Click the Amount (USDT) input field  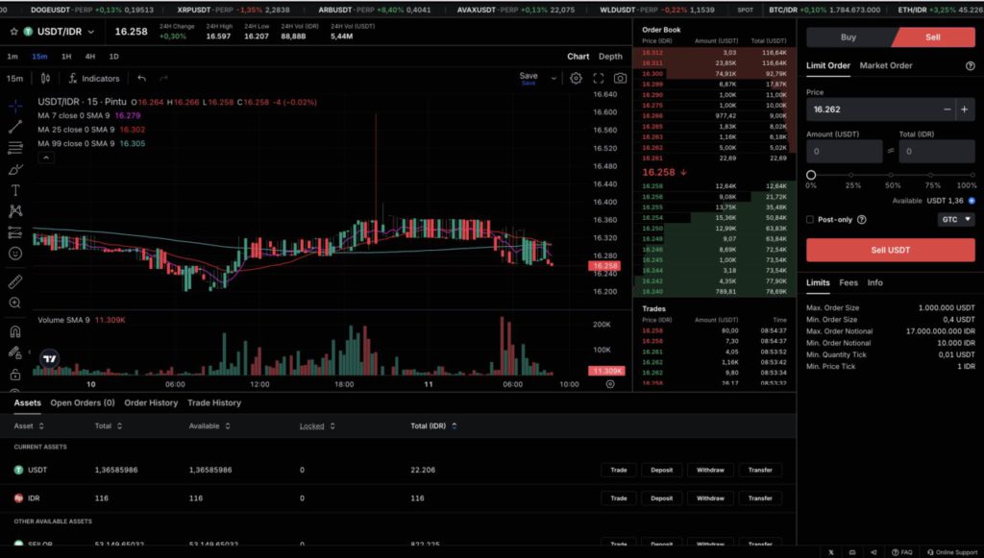(844, 151)
